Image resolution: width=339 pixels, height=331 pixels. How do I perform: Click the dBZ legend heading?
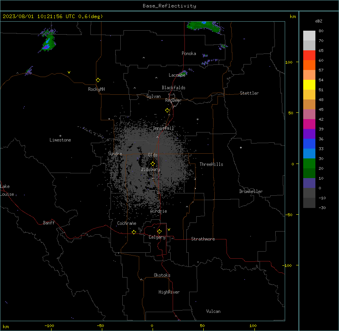319,21
